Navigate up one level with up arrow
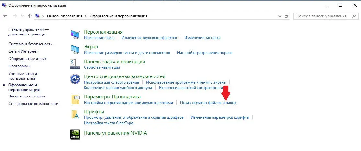This screenshot has height=151, width=361. (x=30, y=16)
